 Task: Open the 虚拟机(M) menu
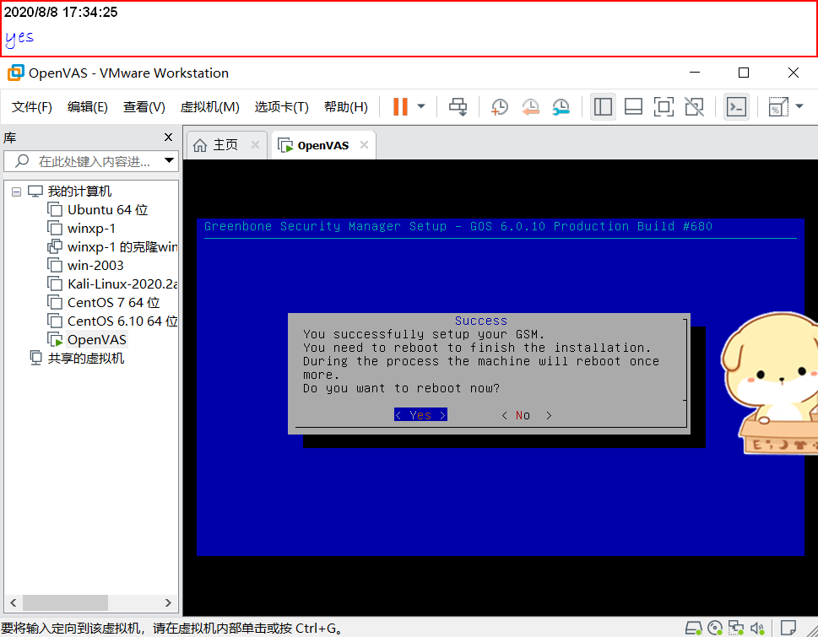(x=209, y=107)
